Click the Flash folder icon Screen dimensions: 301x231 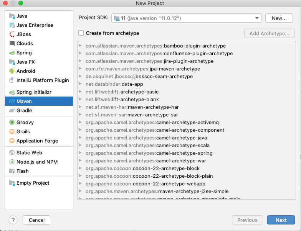12,171
